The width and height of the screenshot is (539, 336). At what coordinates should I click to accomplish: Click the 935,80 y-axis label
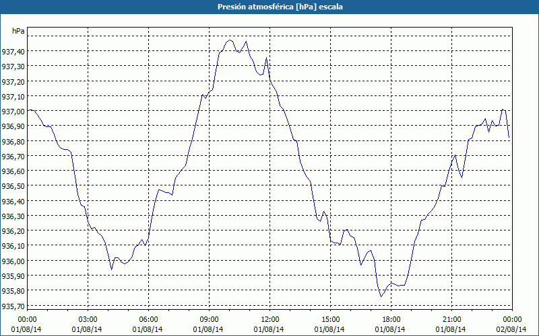click(13, 291)
